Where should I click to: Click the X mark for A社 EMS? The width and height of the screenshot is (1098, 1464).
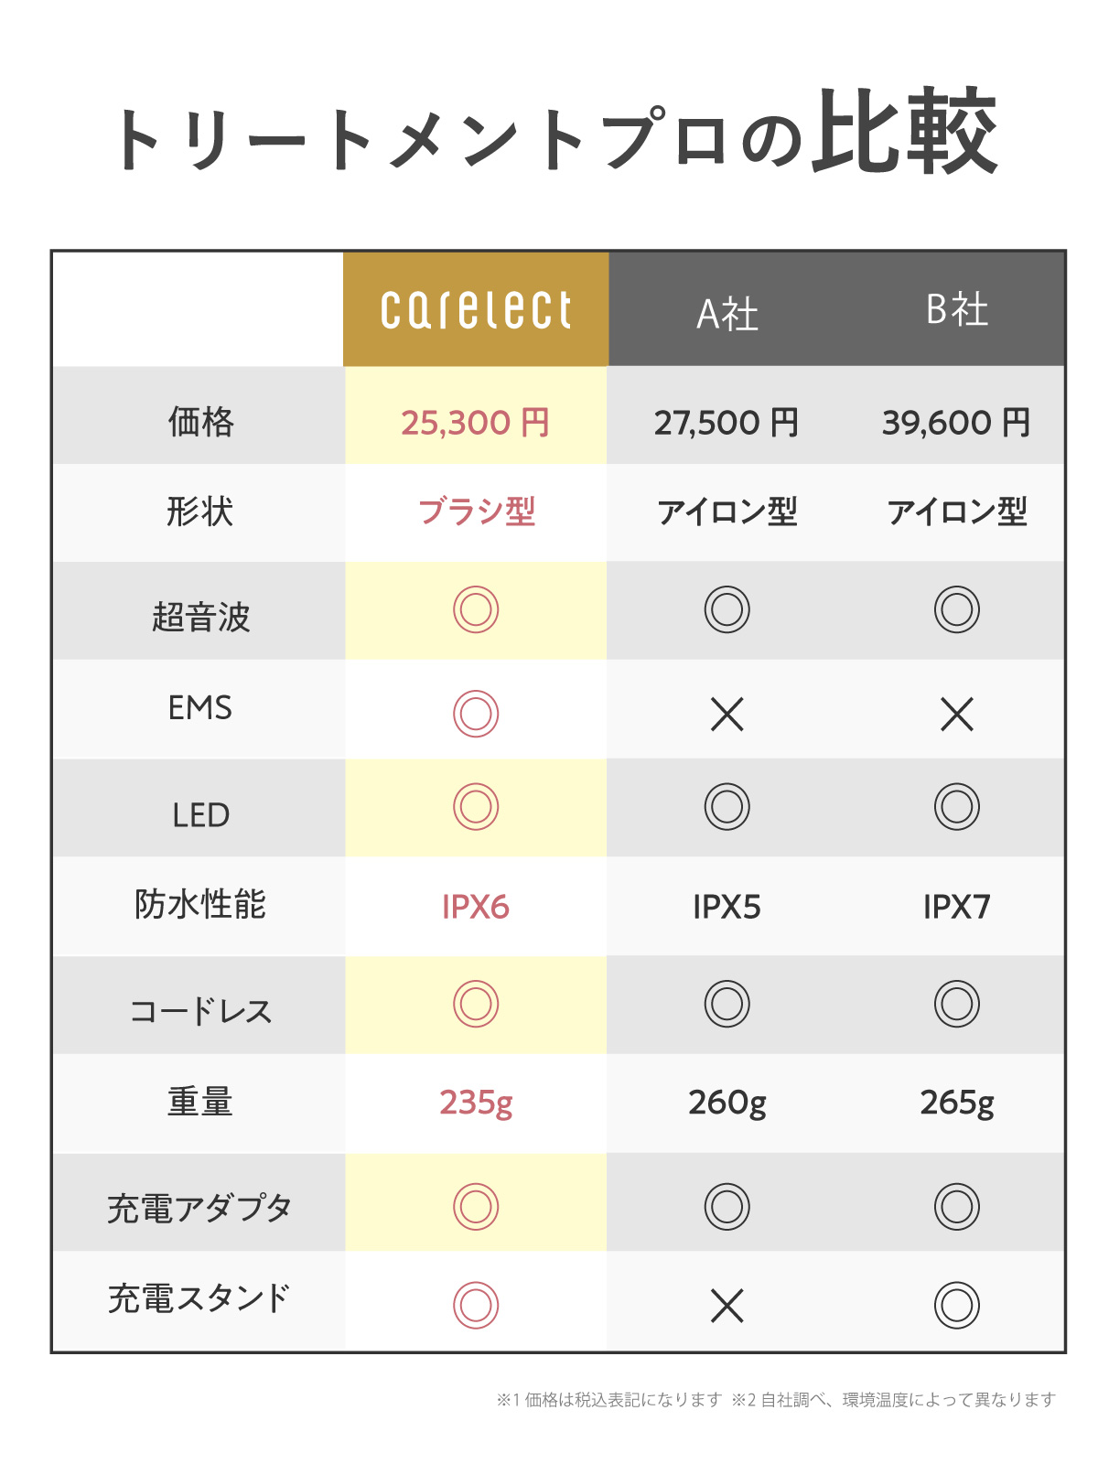727,715
